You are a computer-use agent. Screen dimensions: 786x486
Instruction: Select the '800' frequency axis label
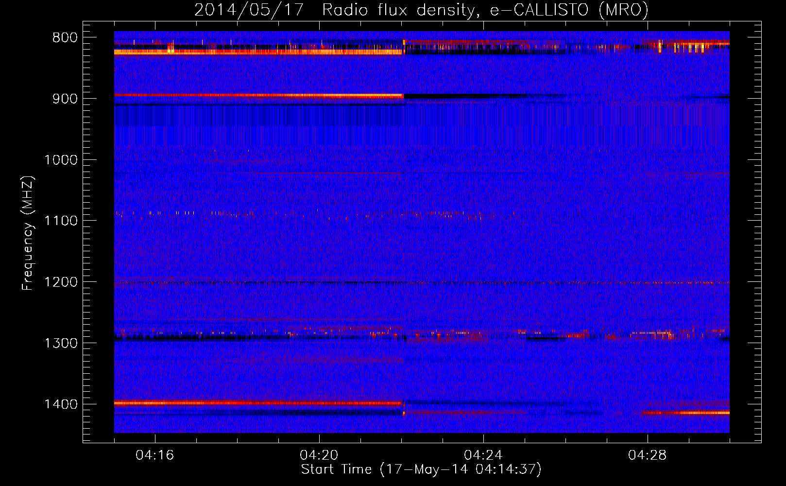pyautogui.click(x=65, y=38)
